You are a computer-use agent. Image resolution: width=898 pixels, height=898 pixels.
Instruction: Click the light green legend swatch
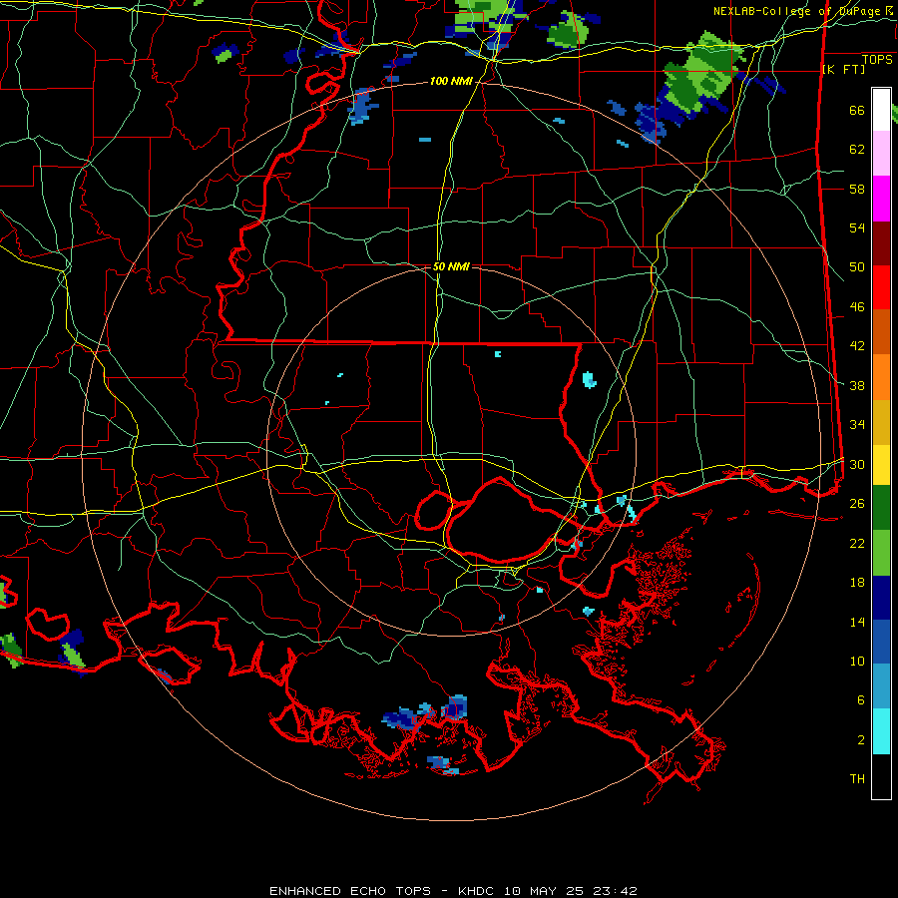click(x=881, y=553)
